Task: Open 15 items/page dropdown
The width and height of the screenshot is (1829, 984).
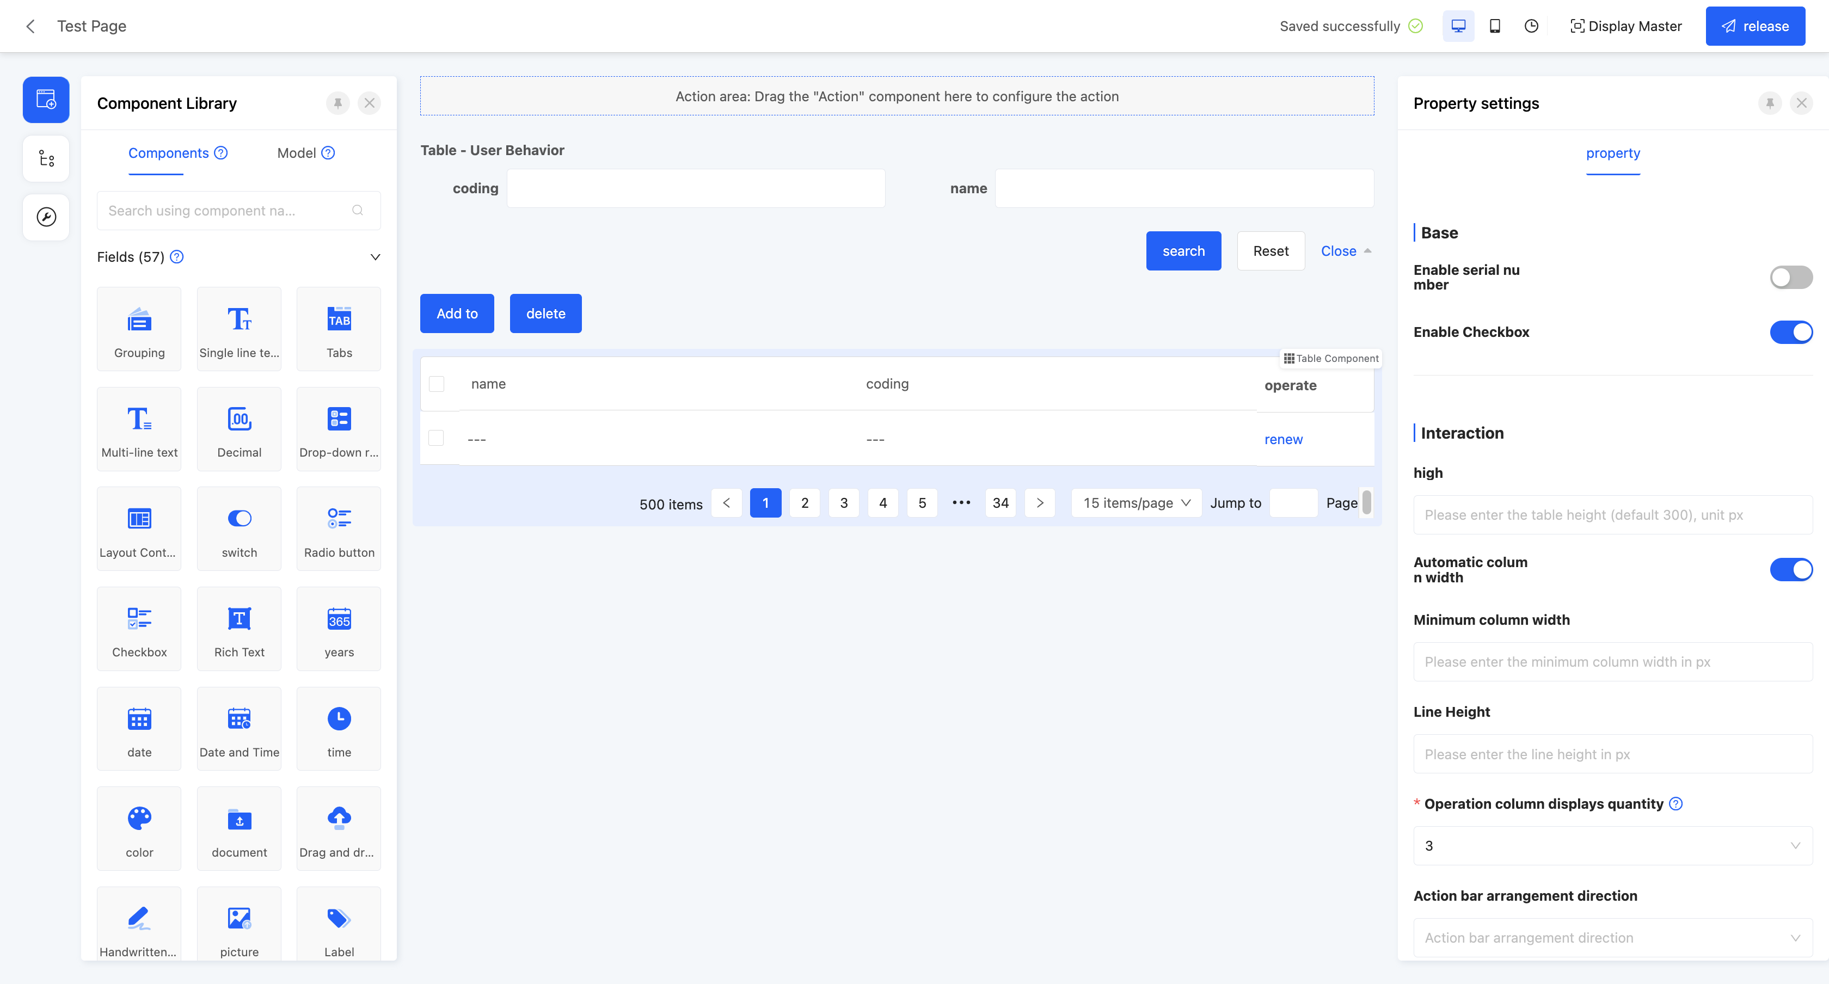Action: point(1136,503)
